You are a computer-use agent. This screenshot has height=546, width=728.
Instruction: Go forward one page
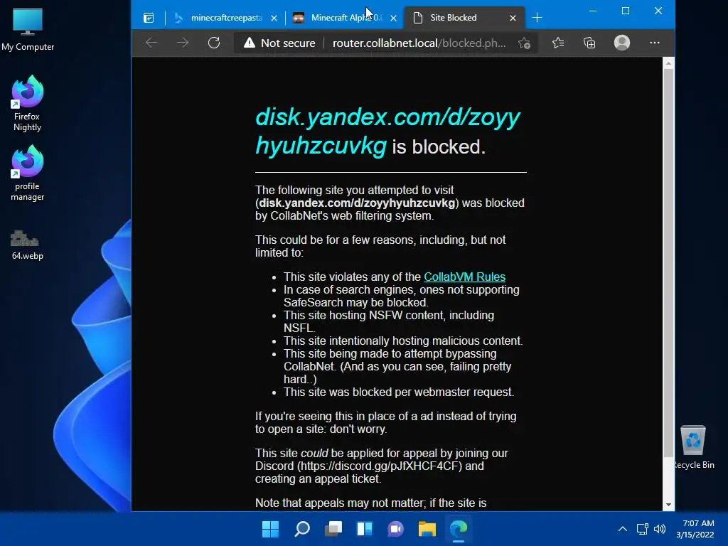(183, 43)
